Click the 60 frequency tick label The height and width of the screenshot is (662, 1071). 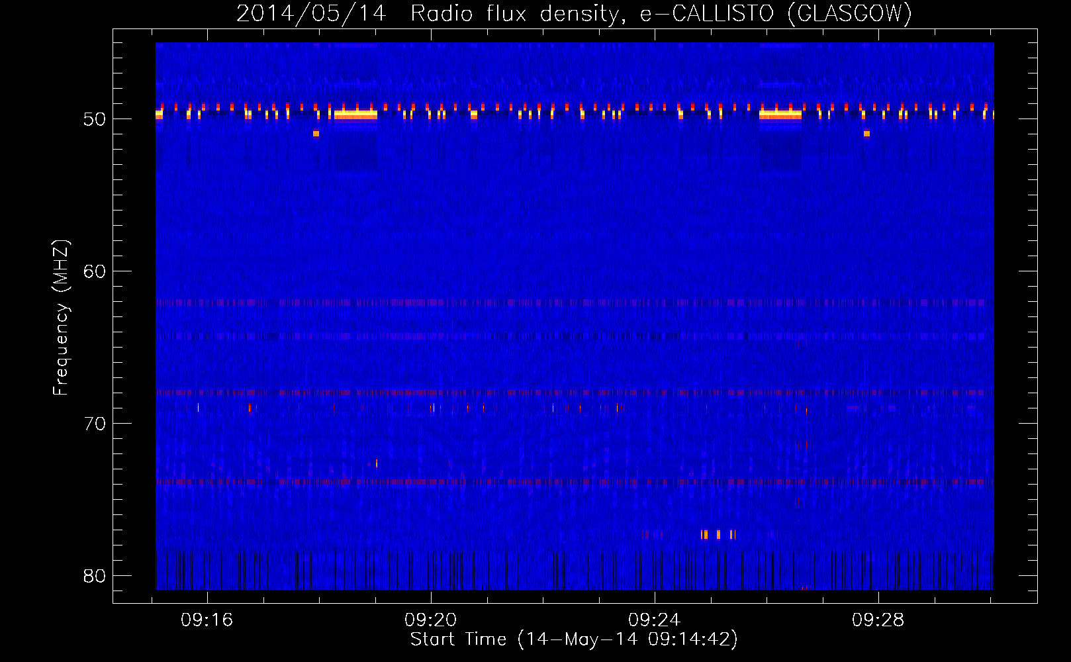tap(95, 271)
